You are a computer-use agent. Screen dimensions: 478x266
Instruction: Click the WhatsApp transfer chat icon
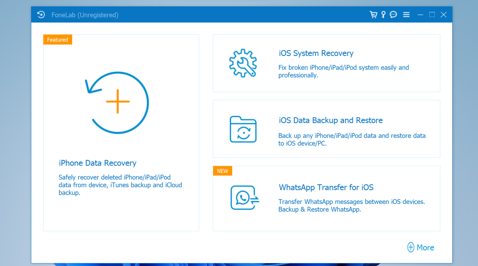(x=244, y=198)
